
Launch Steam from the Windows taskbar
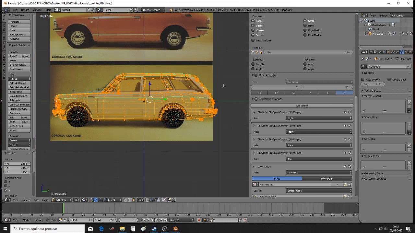(x=154, y=229)
